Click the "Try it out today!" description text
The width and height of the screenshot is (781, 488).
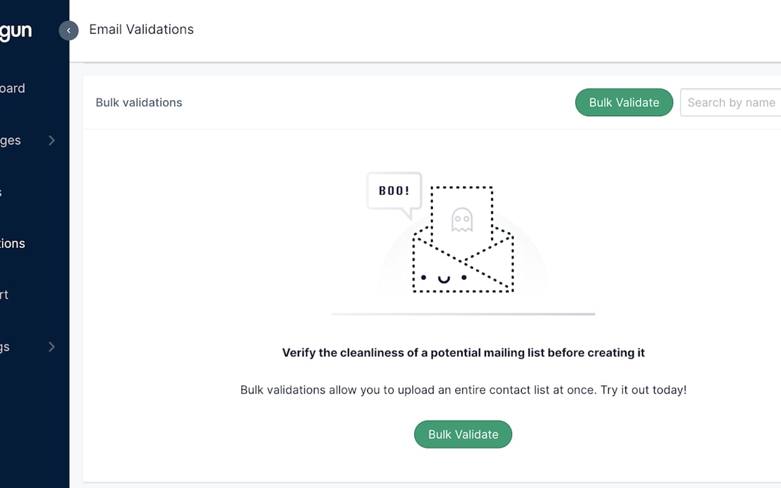click(x=643, y=390)
